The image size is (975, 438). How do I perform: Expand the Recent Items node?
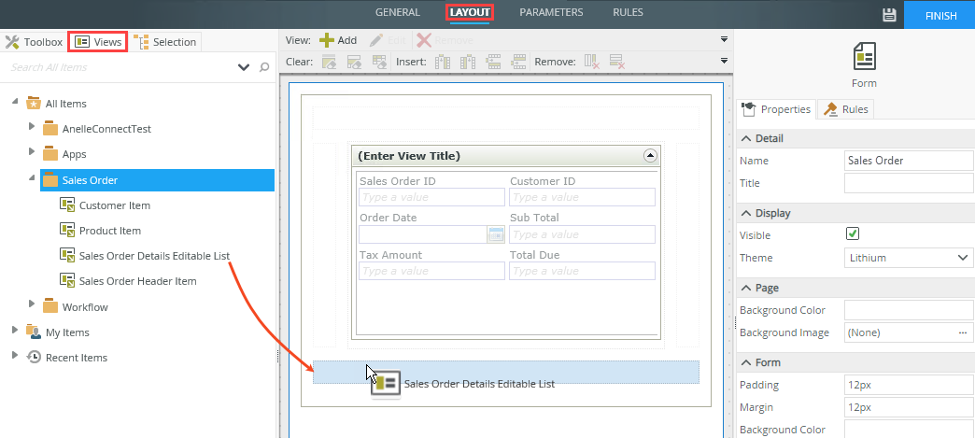click(15, 355)
